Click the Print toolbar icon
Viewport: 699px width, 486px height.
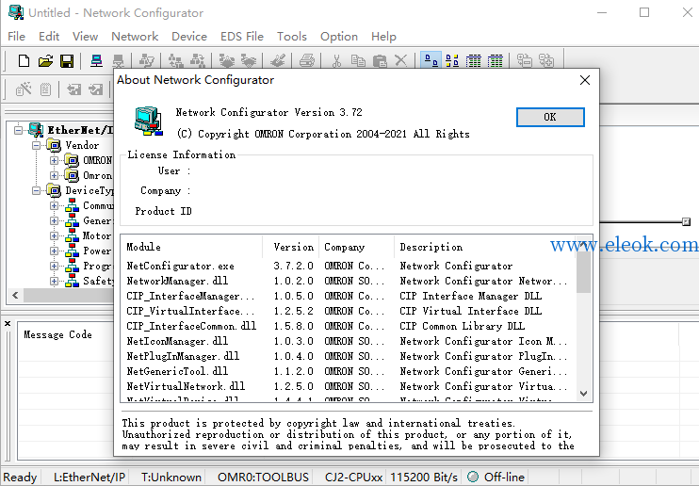[x=307, y=60]
